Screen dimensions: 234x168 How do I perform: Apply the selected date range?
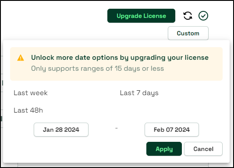(164, 149)
